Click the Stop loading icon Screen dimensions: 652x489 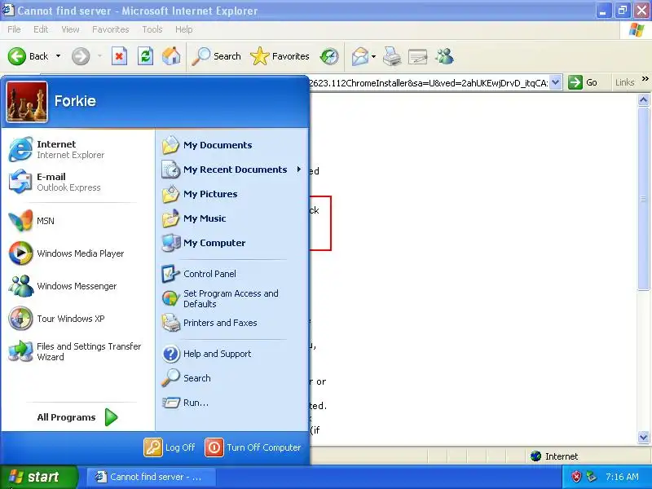[119, 56]
